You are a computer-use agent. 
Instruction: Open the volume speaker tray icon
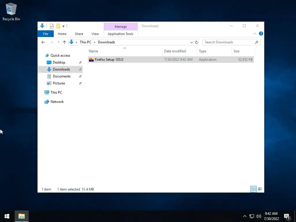[259, 216]
